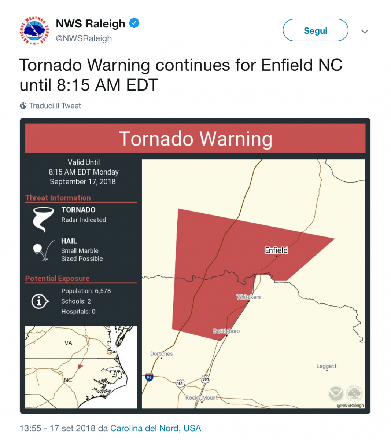Screen dimensions: 391x440
Task: Click the Enfield label on the map
Action: click(276, 250)
